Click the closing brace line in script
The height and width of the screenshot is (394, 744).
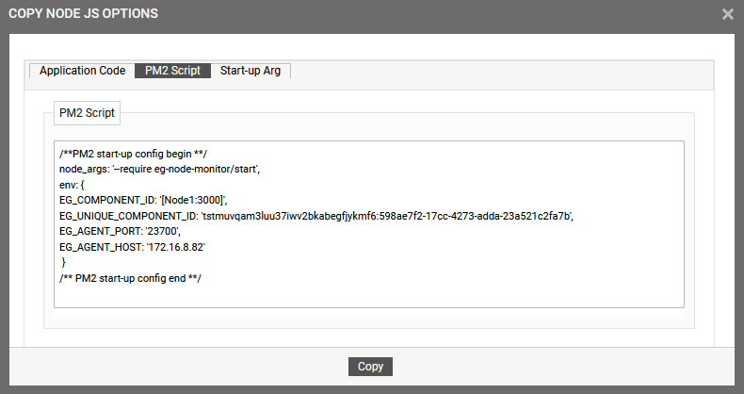(x=64, y=262)
